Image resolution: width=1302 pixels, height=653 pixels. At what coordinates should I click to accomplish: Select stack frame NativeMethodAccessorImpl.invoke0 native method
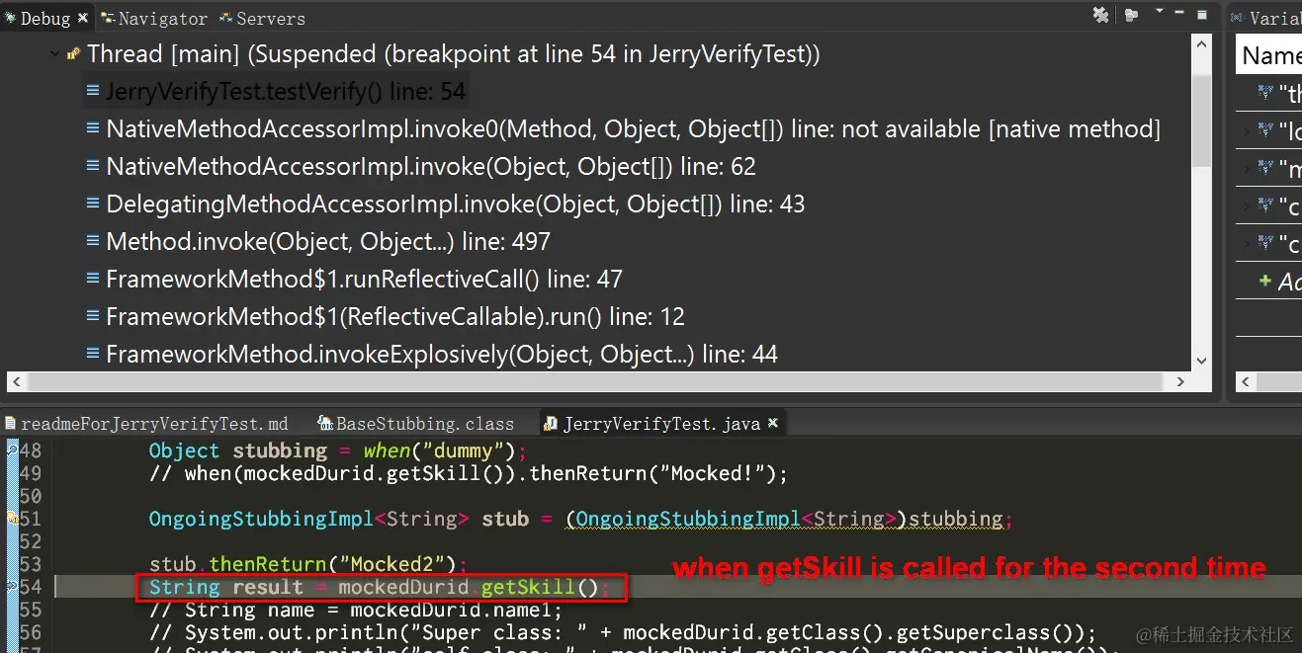pos(633,129)
